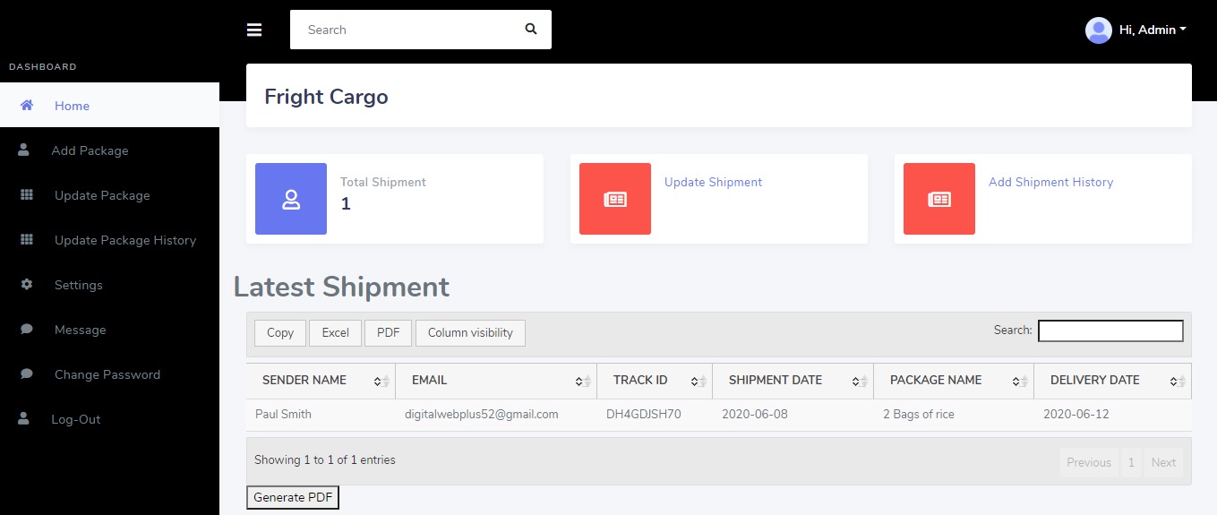This screenshot has height=515, width=1217.
Task: Click the Update Shipment red card icon
Action: 615,199
